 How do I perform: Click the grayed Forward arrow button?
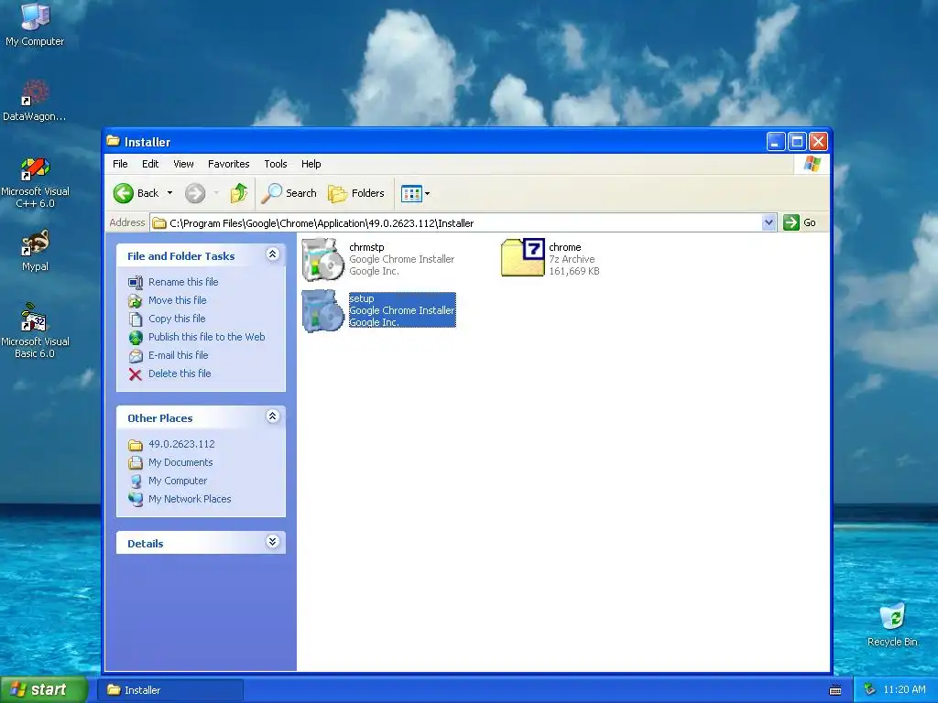pyautogui.click(x=195, y=193)
